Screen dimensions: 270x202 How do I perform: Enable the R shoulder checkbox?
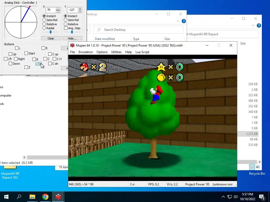pyautogui.click(x=44, y=48)
